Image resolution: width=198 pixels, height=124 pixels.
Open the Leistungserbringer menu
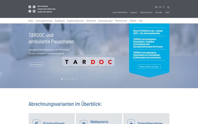tap(44, 21)
